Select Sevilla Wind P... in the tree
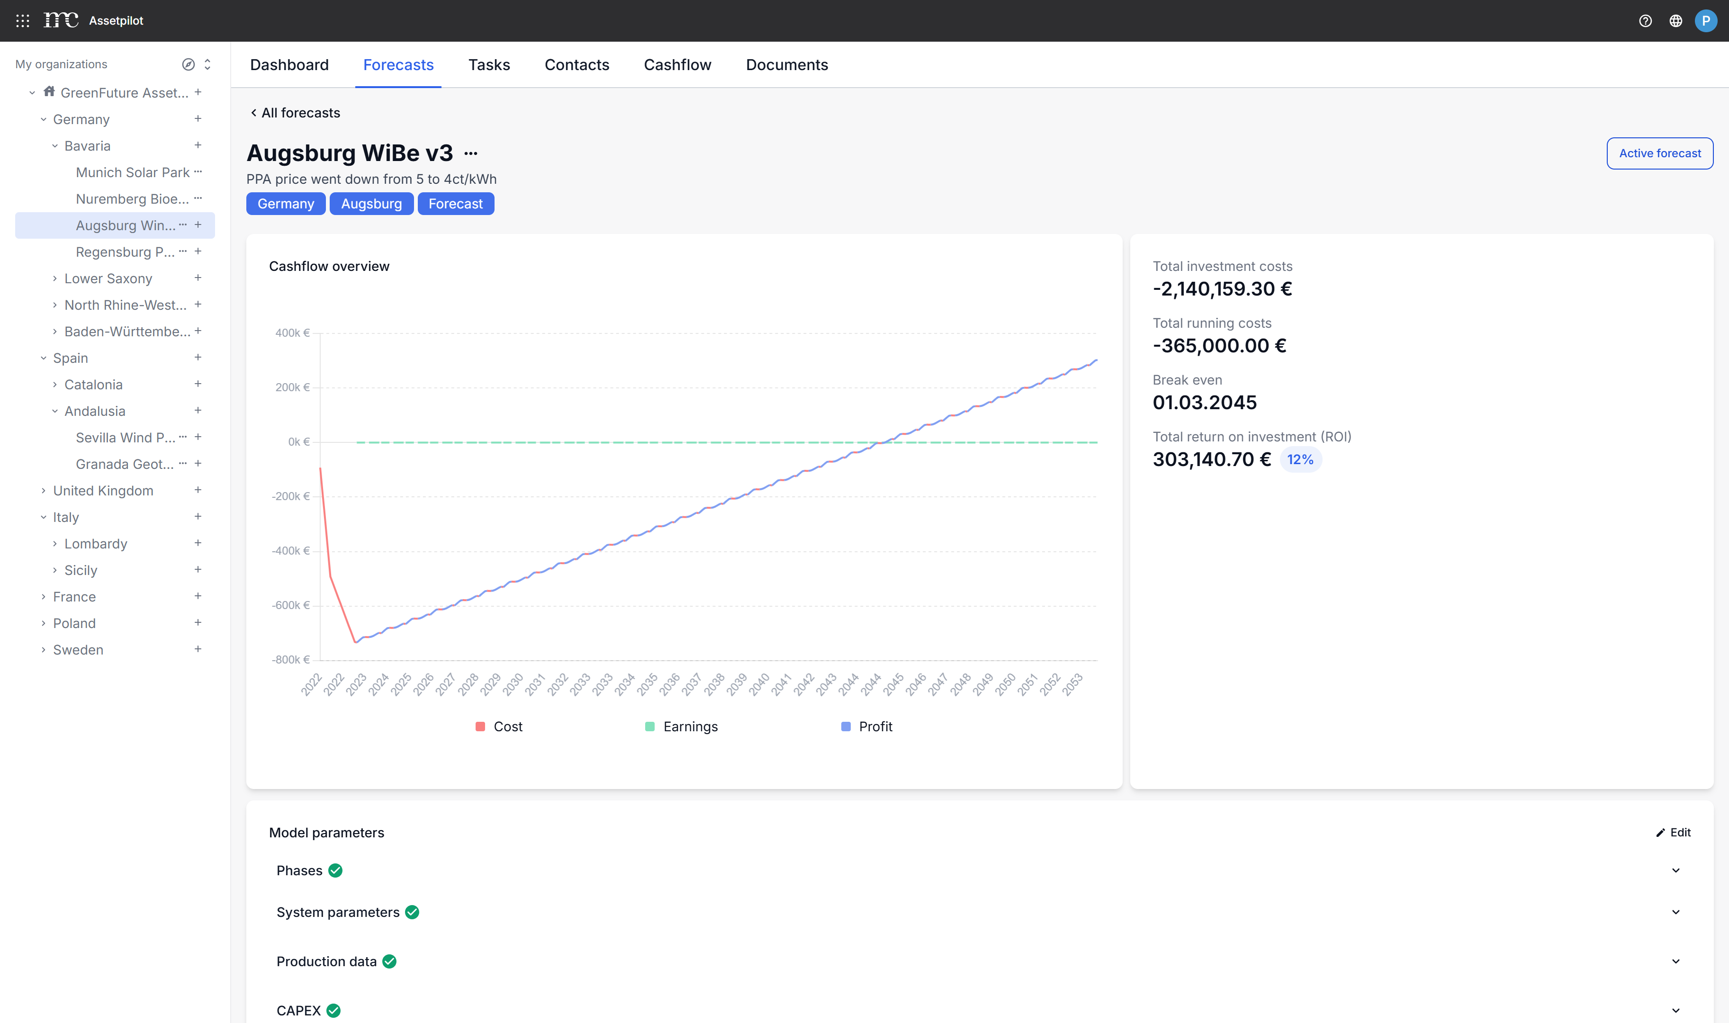The height and width of the screenshot is (1023, 1729). click(x=126, y=437)
